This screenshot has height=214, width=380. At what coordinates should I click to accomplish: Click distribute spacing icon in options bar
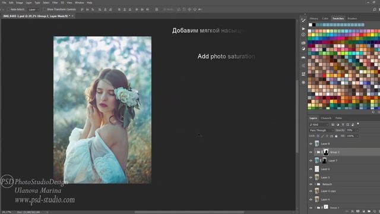[157, 10]
